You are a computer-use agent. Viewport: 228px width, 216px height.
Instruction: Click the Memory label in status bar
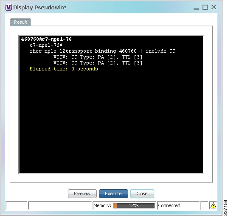[102, 205]
